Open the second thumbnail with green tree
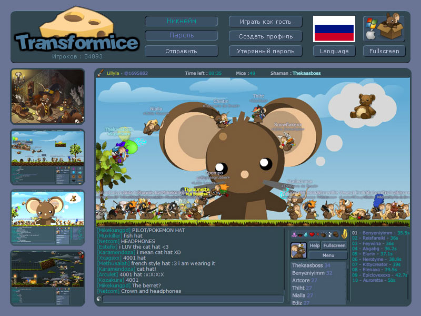Image resolution: width=421 pixels, height=316 pixels. (x=47, y=157)
